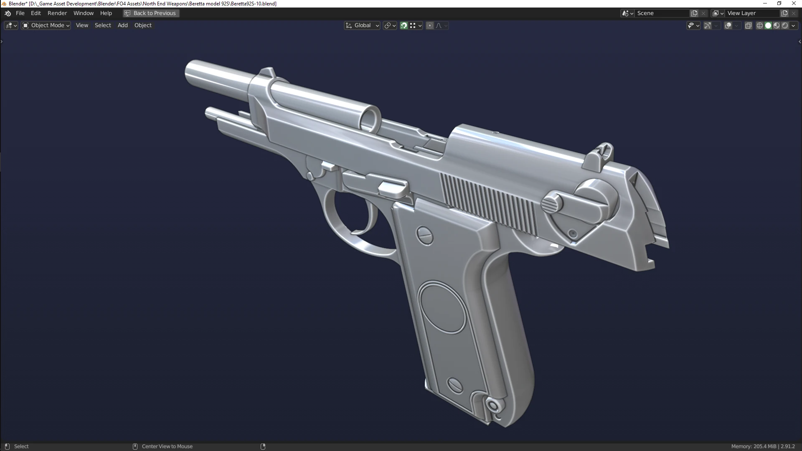Open the editor type selector dropdown

pyautogui.click(x=11, y=25)
